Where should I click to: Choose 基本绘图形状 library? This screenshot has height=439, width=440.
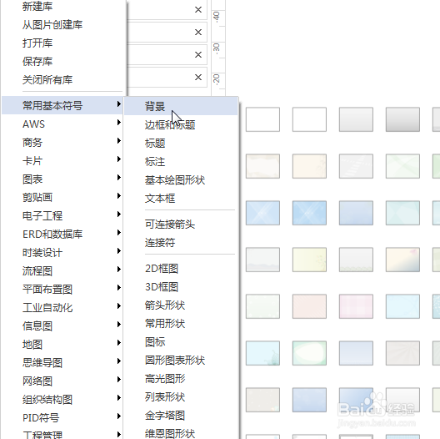[x=182, y=180]
